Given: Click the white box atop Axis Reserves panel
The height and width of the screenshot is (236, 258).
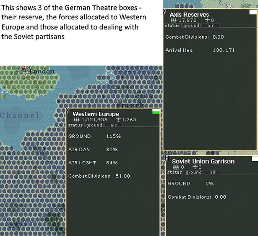Looking at the screenshot, I should (253, 11).
